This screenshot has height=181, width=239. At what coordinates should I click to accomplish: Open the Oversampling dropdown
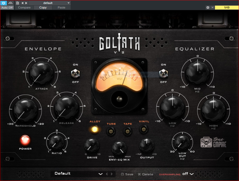(188, 174)
